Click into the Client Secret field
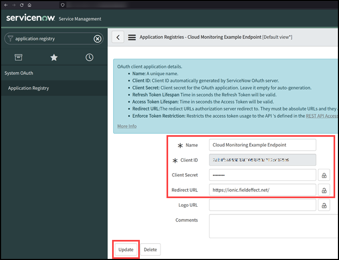Image resolution: width=339 pixels, height=260 pixels. click(262, 175)
